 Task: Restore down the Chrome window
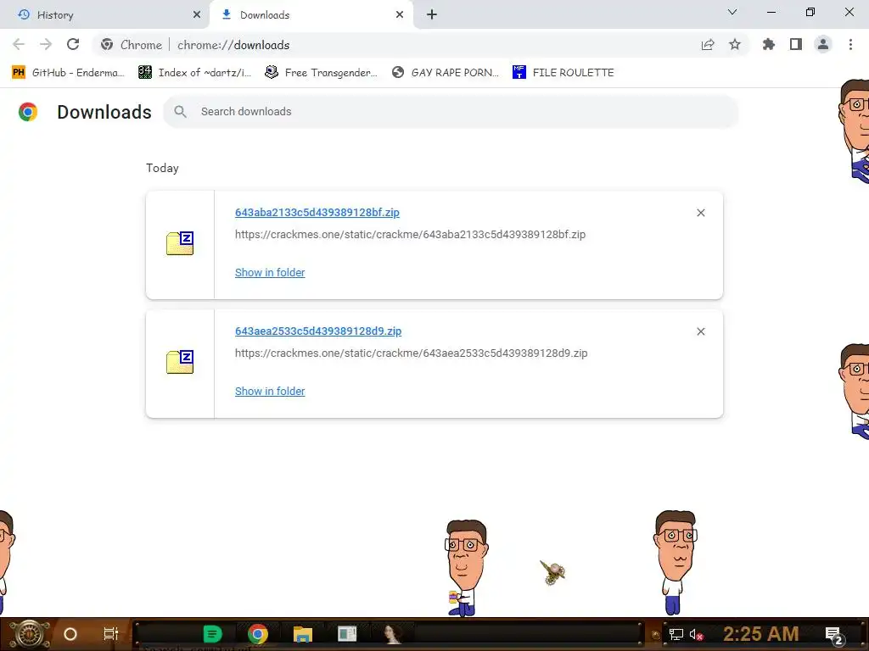click(x=810, y=12)
